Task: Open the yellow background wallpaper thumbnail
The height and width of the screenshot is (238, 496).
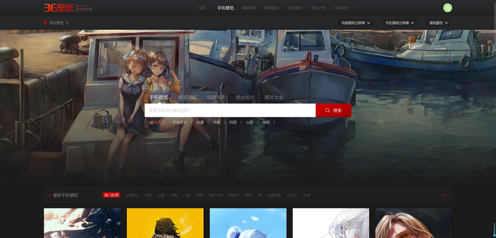Action: click(x=165, y=223)
